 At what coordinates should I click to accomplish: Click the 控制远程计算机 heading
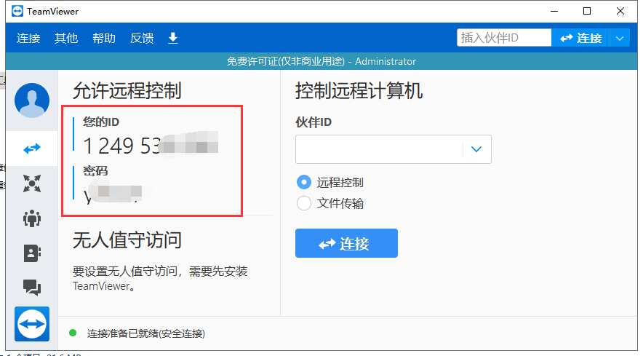tap(359, 91)
